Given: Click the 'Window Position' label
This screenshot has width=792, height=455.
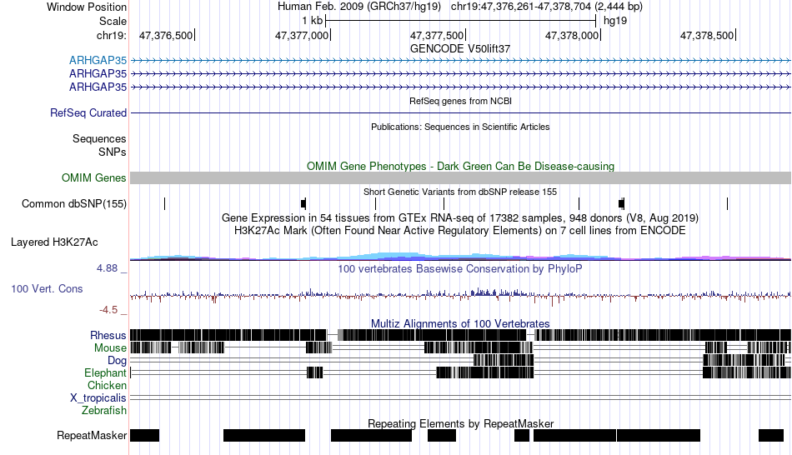Looking at the screenshot, I should pyautogui.click(x=87, y=7).
